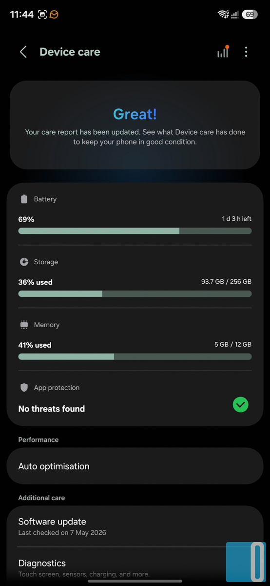270x586 pixels.
Task: Open the Great! care report card
Action: point(135,125)
